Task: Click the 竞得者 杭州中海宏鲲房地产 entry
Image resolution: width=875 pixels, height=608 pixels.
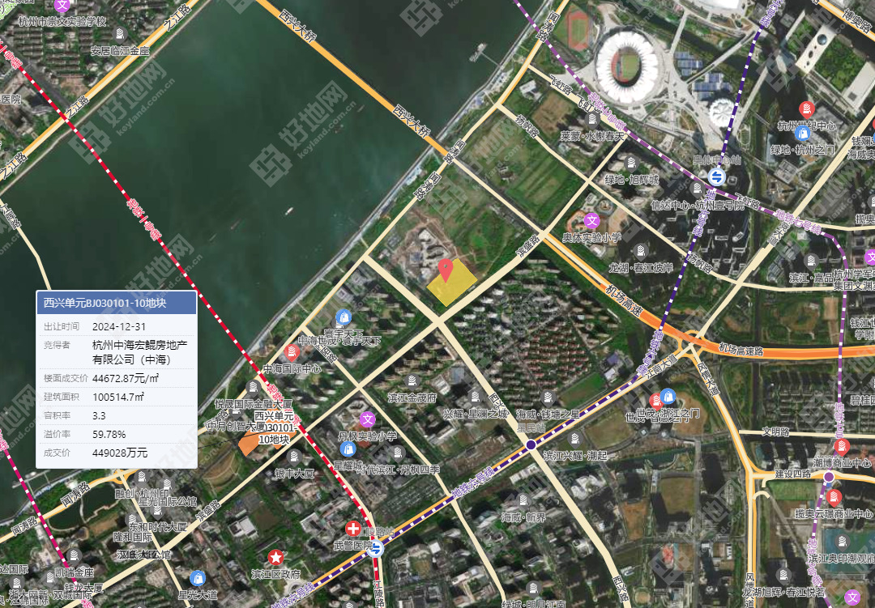Action: pos(117,352)
